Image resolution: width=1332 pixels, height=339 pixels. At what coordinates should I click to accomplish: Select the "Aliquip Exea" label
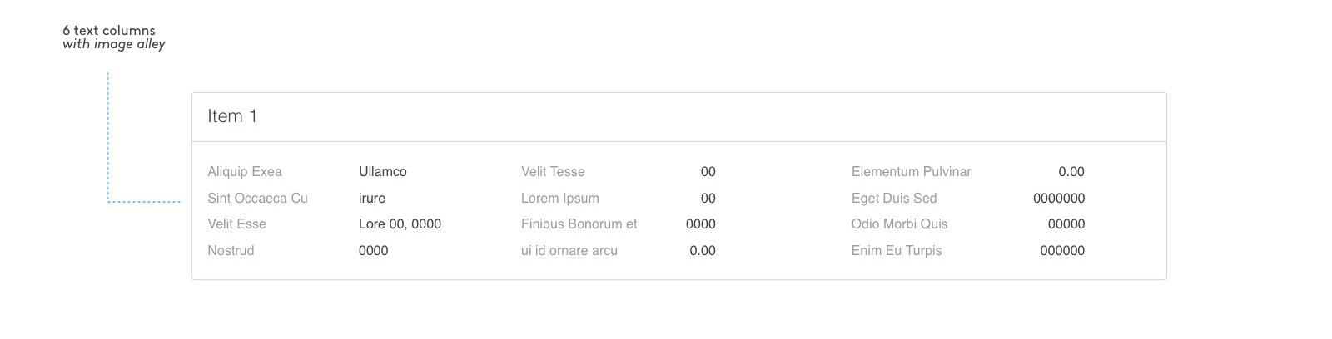point(245,172)
